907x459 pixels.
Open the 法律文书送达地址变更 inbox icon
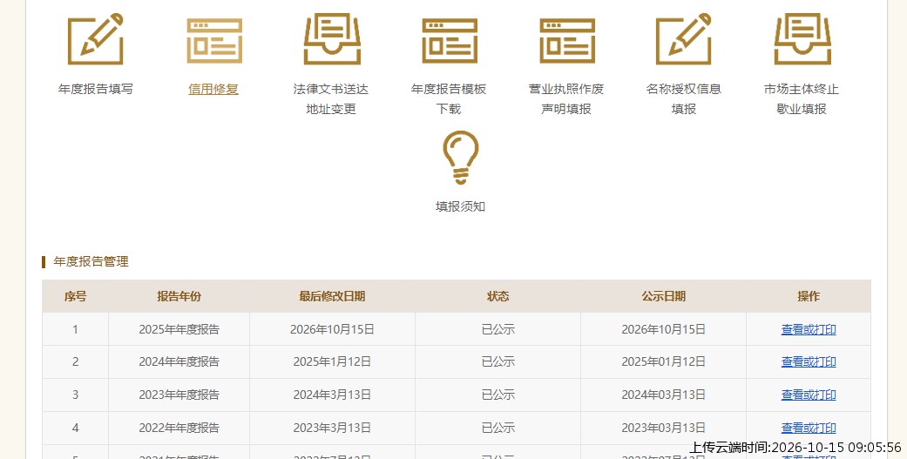tap(332, 38)
